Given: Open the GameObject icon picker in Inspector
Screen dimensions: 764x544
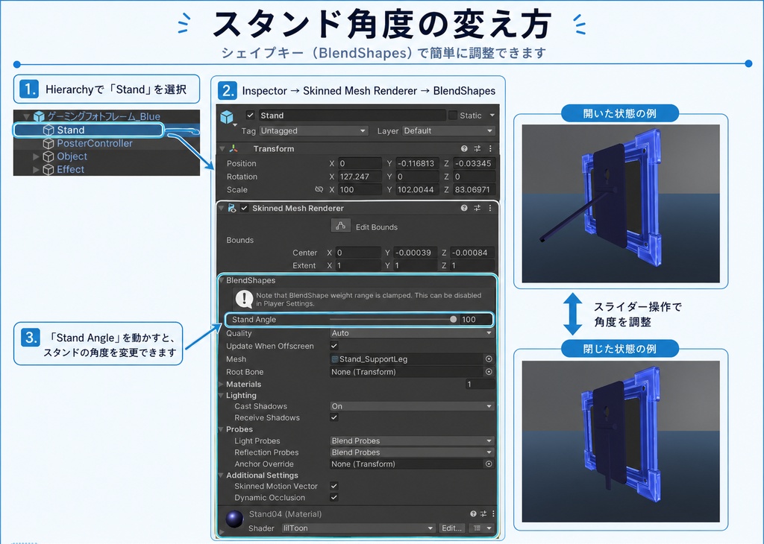Looking at the screenshot, I should (x=228, y=118).
